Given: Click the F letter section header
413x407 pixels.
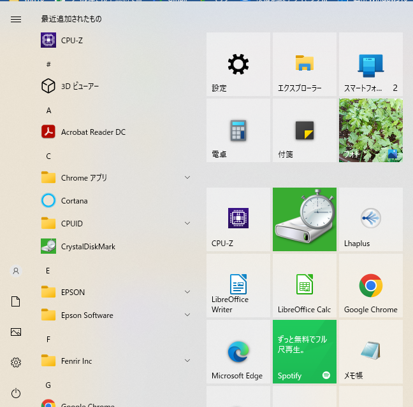Looking at the screenshot, I should point(48,340).
